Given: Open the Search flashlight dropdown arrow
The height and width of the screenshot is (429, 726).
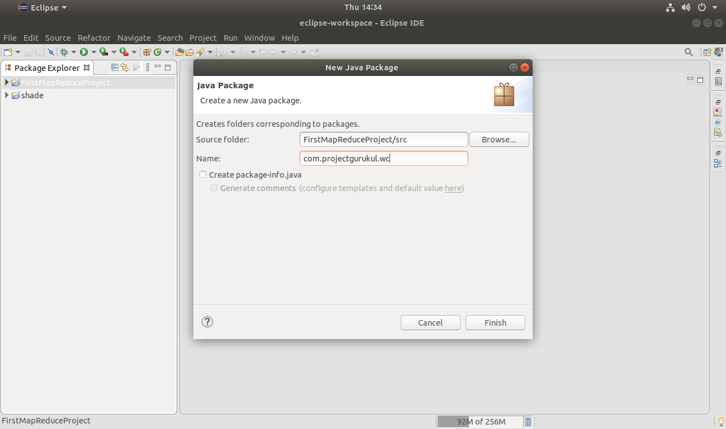Looking at the screenshot, I should [210, 52].
